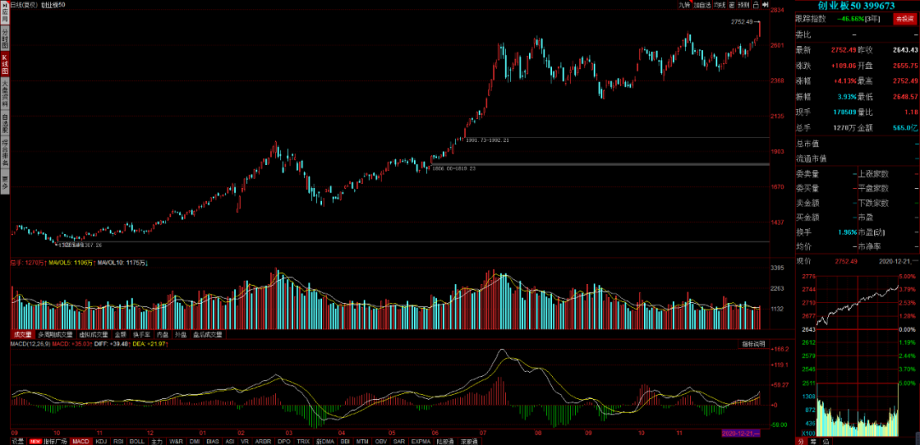The image size is (920, 445).
Task: Click the 九转 indicator button
Action: (685, 5)
